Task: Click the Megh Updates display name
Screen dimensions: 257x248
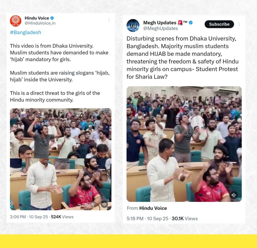Action: click(x=160, y=23)
